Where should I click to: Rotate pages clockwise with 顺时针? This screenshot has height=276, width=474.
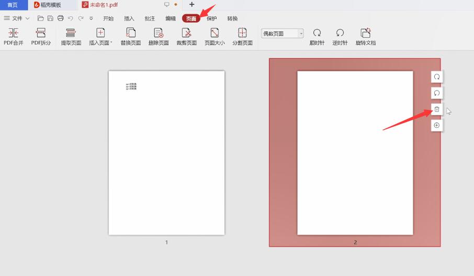coord(317,36)
